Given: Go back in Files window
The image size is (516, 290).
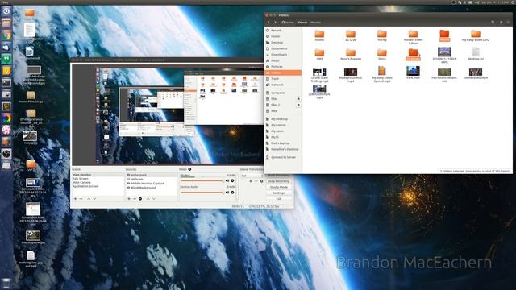Looking at the screenshot, I should tap(268, 23).
